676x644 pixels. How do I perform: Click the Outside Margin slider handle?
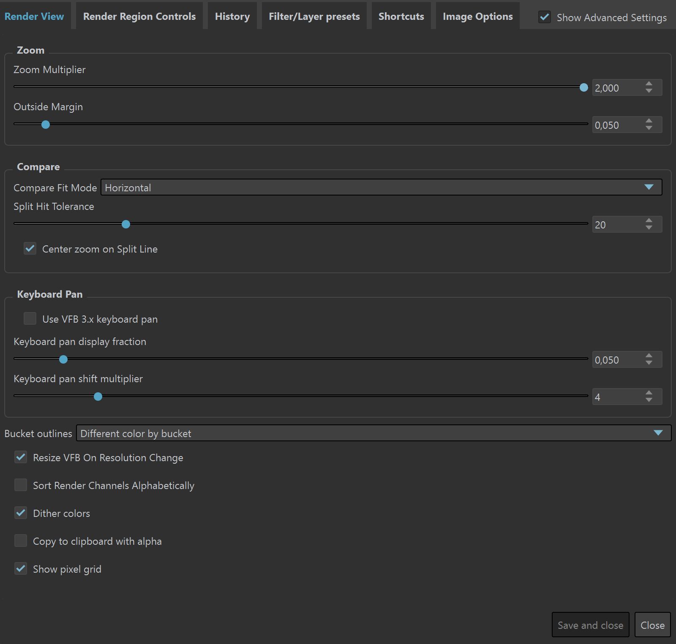tap(46, 125)
